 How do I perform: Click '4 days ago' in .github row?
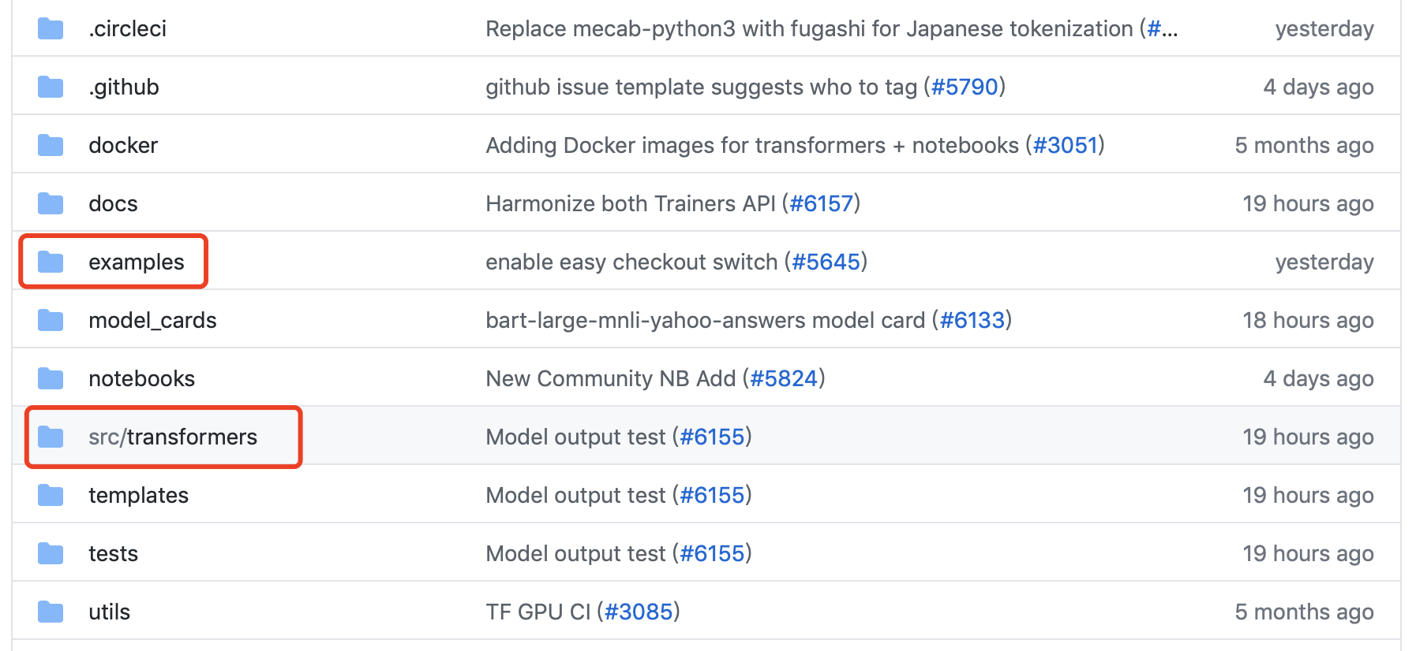click(1318, 87)
